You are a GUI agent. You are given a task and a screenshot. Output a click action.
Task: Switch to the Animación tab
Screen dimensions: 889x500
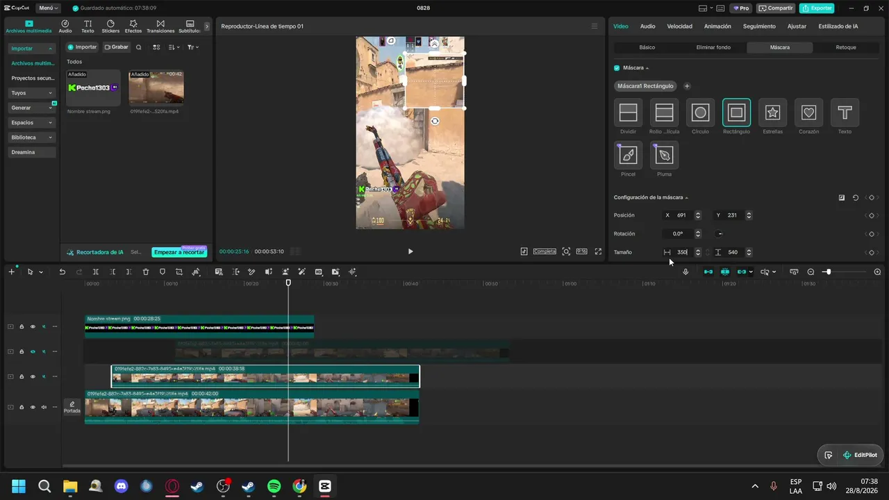click(x=717, y=26)
